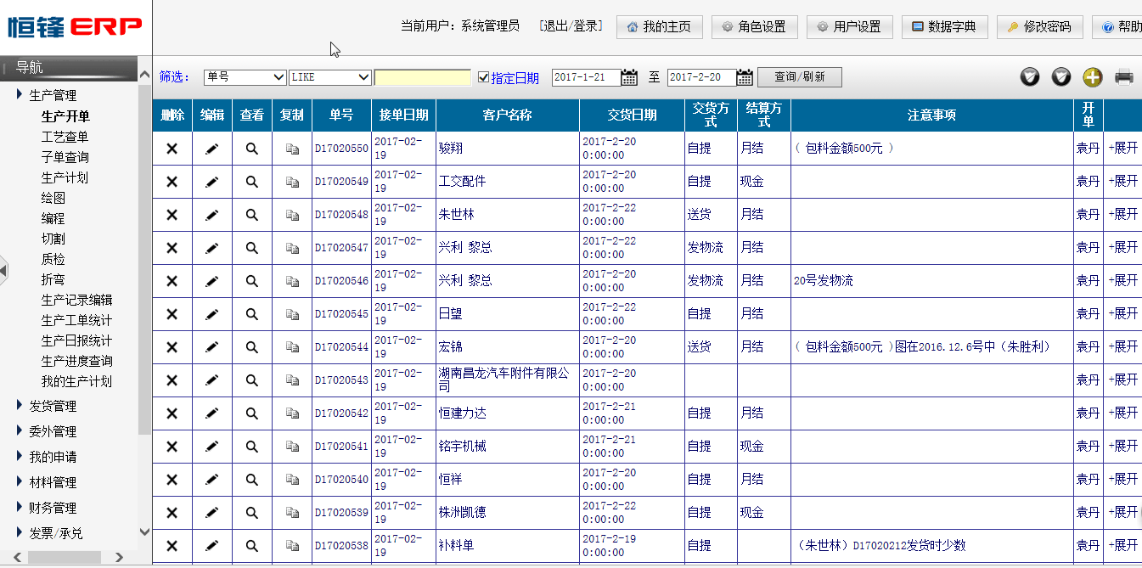This screenshot has height=568, width=1142.
Task: Open 工艺查单 in the sidebar
Action: tap(65, 137)
